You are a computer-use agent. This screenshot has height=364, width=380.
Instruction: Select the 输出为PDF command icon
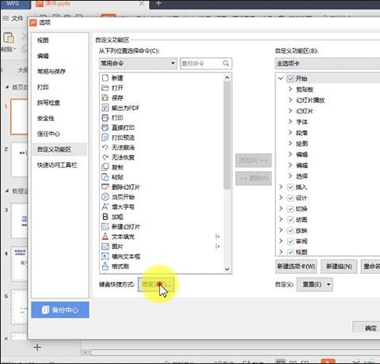[x=105, y=108]
